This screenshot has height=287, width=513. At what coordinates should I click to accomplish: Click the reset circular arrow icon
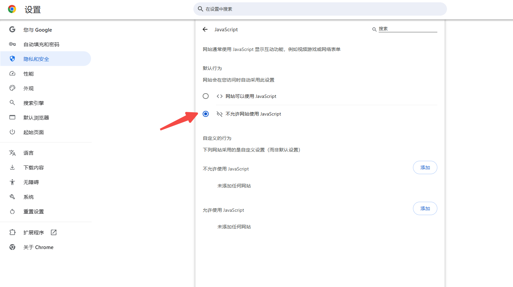12,211
